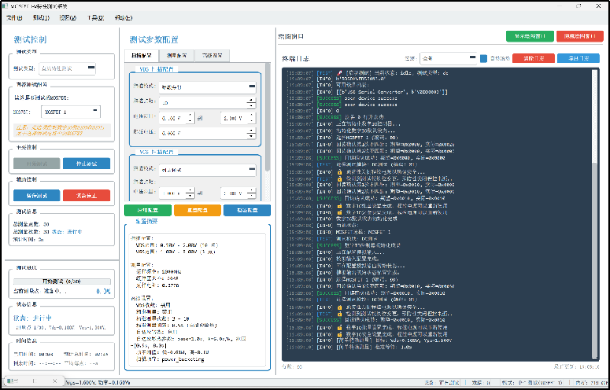
Task: Increase the VDS end voltage 2.000 V
Action: point(252,115)
